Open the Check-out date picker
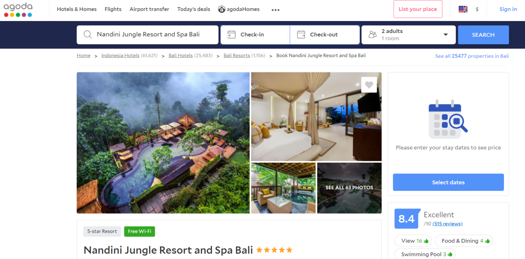The width and height of the screenshot is (525, 259). pos(325,35)
